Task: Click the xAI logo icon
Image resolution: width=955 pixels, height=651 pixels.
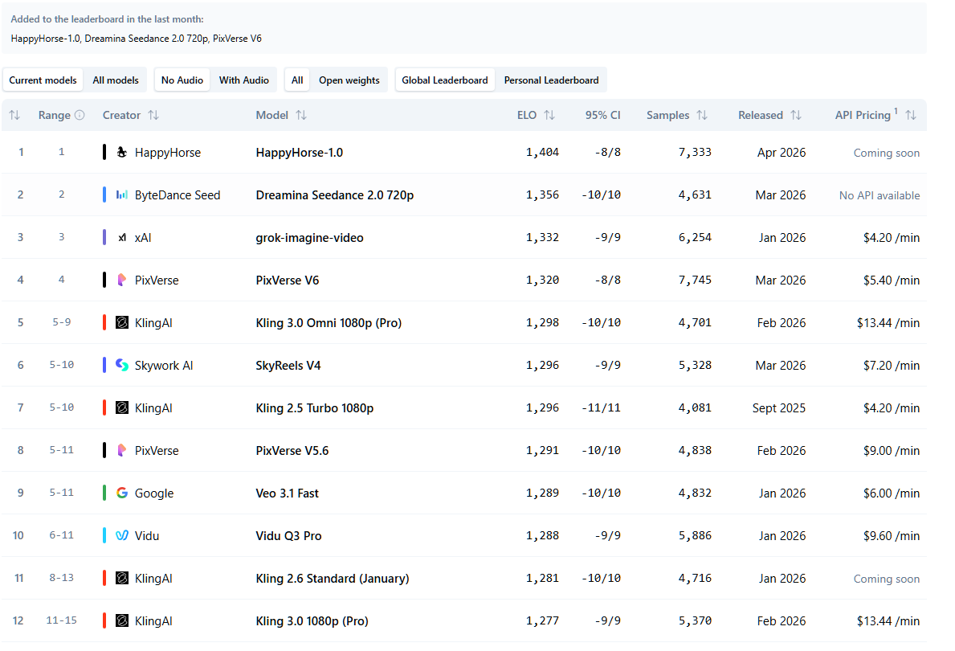Action: tap(122, 238)
